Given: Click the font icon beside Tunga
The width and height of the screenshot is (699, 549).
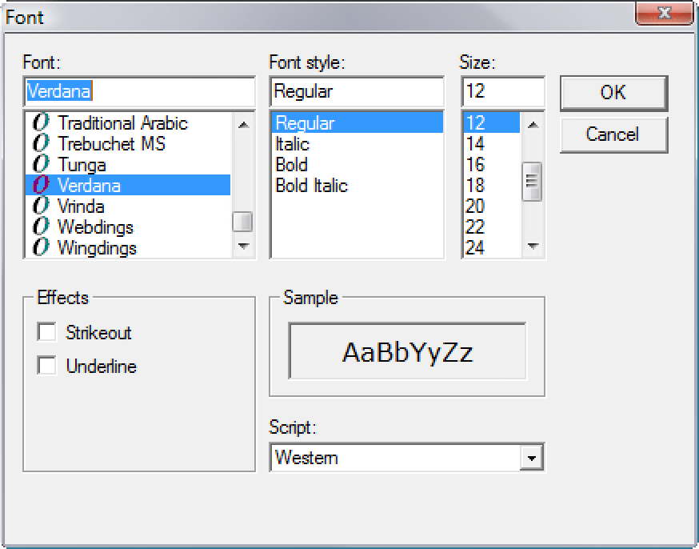Looking at the screenshot, I should pos(41,165).
